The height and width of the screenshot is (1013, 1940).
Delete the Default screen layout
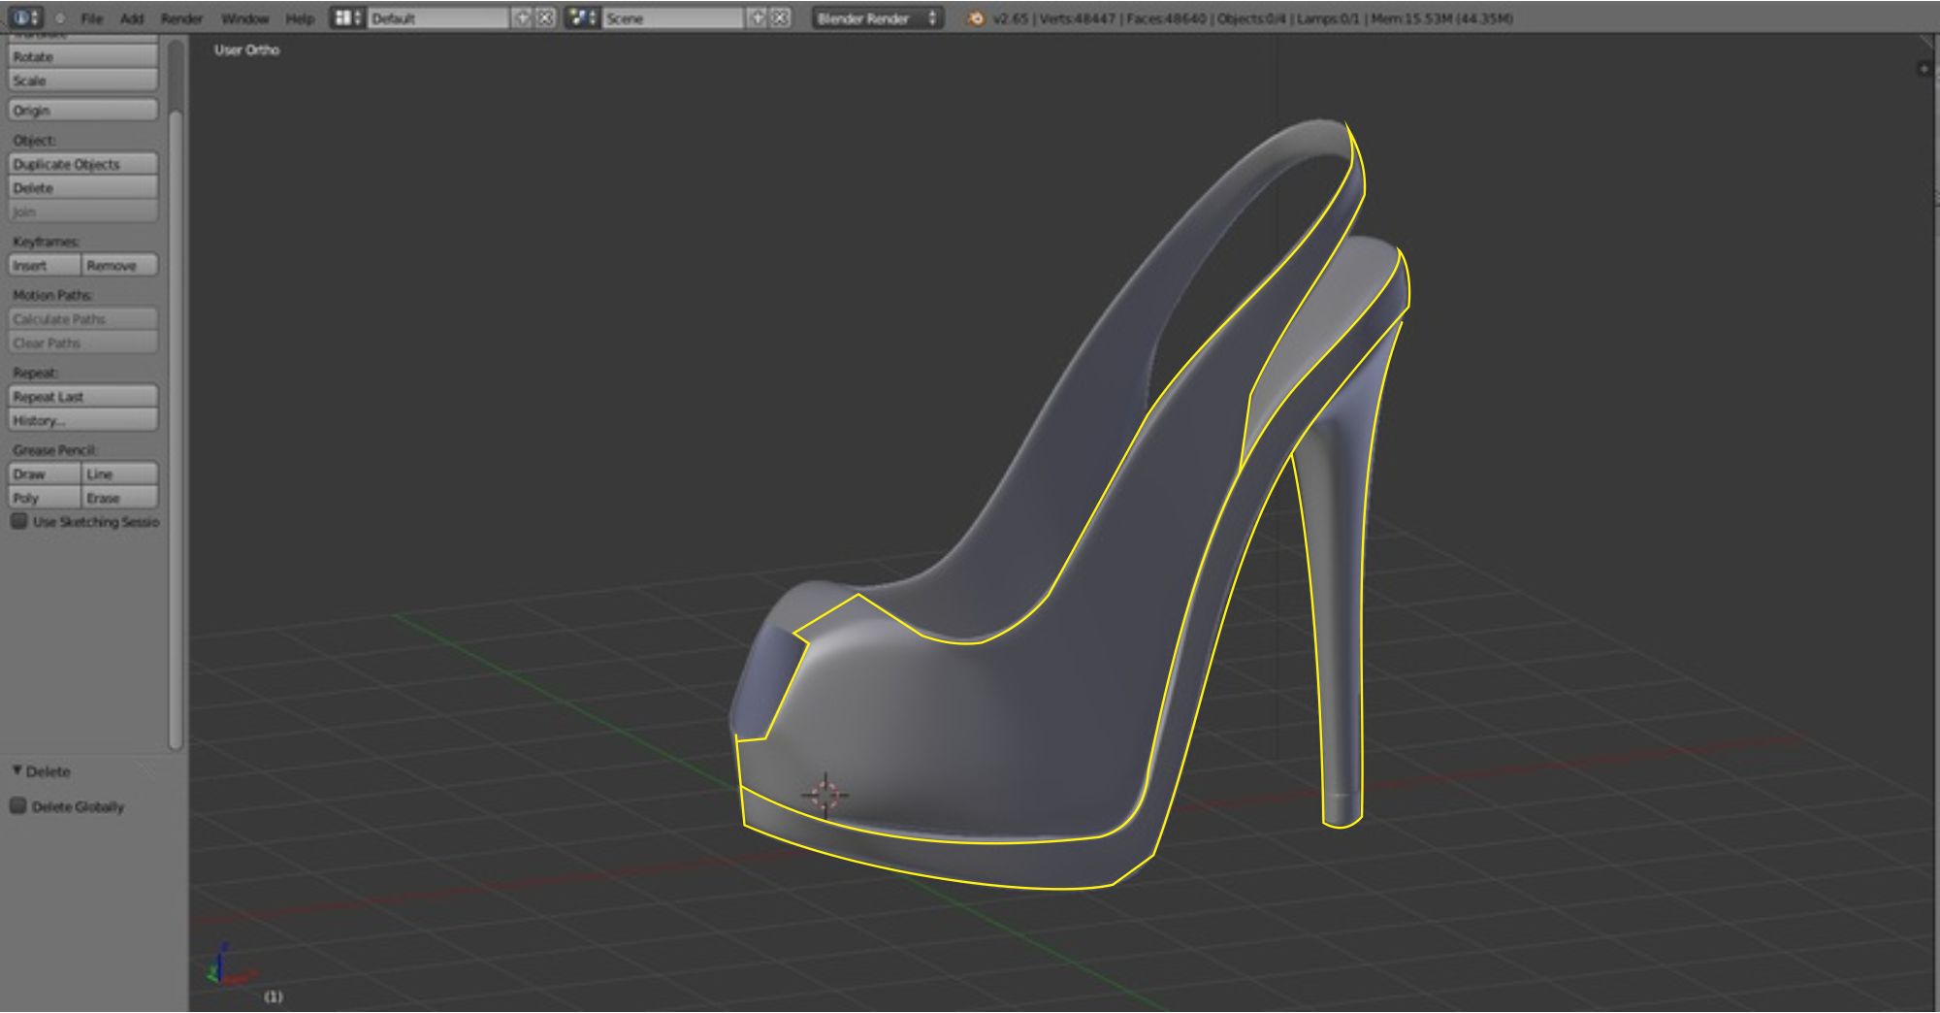point(546,17)
